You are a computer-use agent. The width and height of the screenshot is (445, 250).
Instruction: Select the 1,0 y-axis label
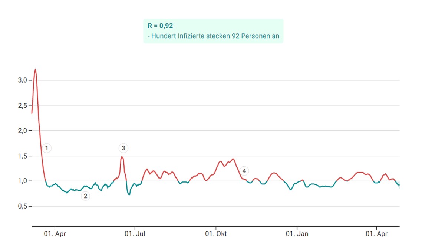pyautogui.click(x=22, y=181)
